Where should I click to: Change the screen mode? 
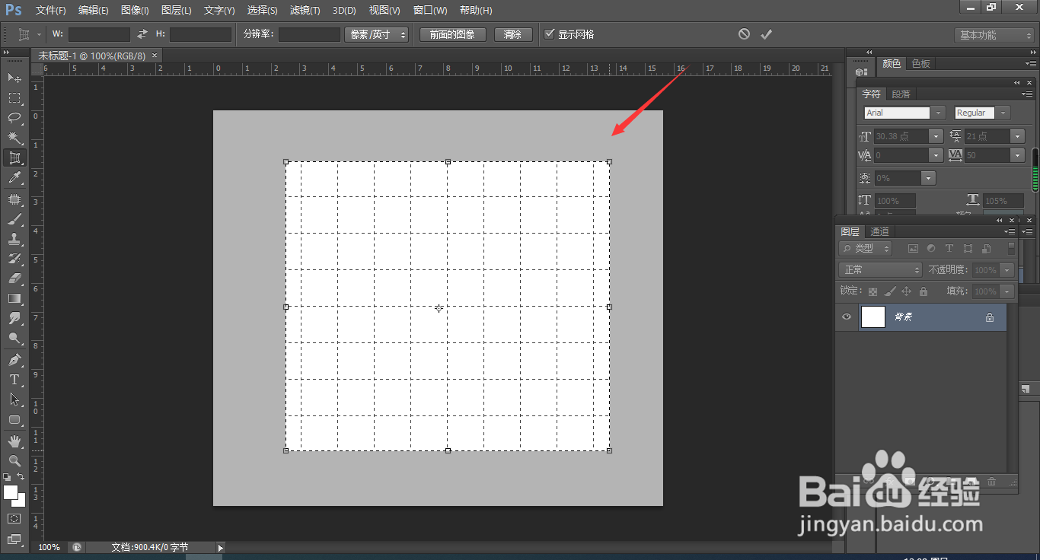coord(14,539)
